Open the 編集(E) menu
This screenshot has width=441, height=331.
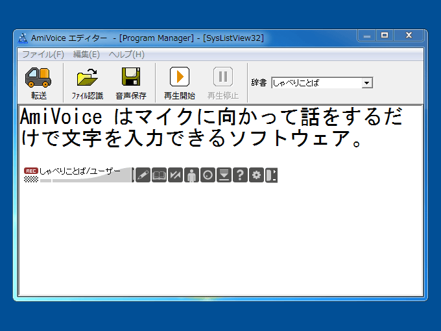86,55
